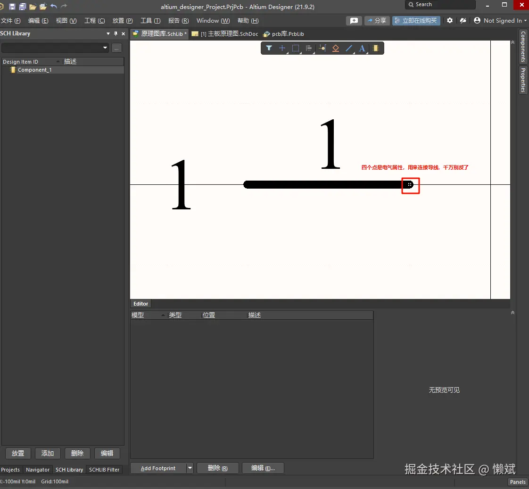Click the Save All icon
This screenshot has width=529, height=489.
[x=22, y=7]
